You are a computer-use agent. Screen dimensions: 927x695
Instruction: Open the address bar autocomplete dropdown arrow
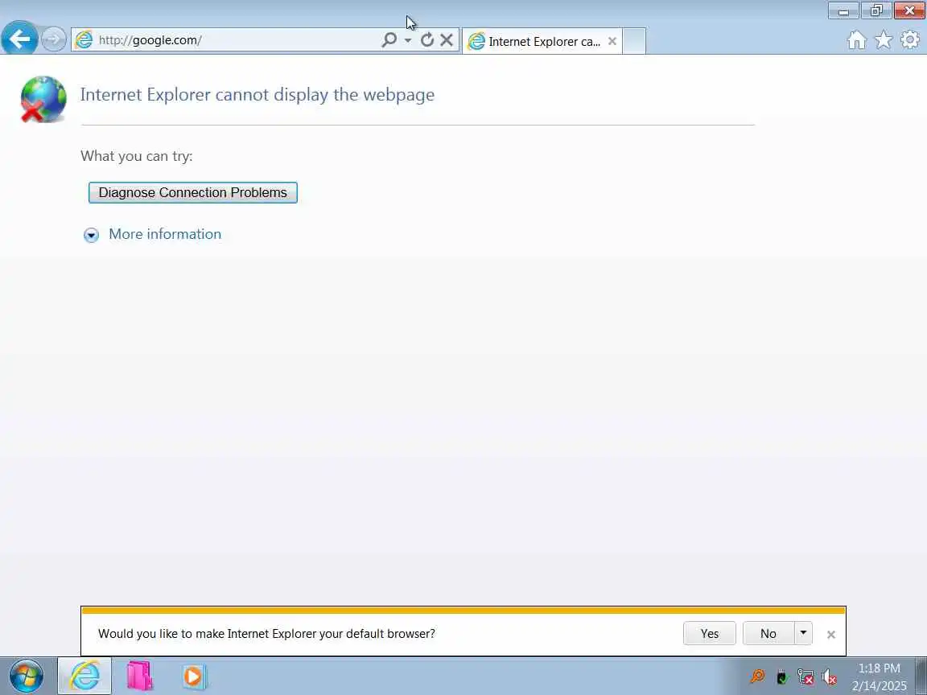click(407, 40)
